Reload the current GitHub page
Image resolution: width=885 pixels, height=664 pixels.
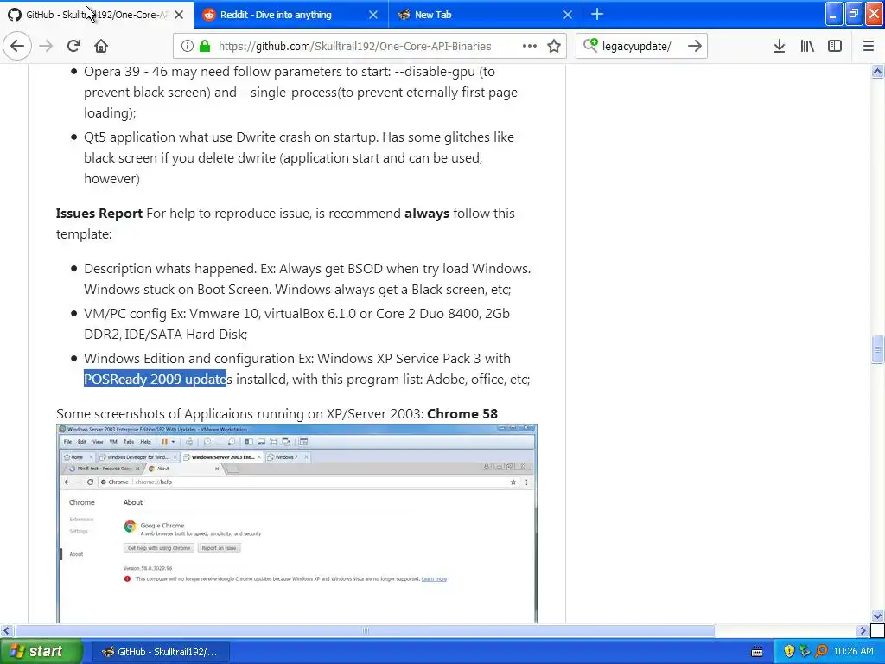(73, 46)
